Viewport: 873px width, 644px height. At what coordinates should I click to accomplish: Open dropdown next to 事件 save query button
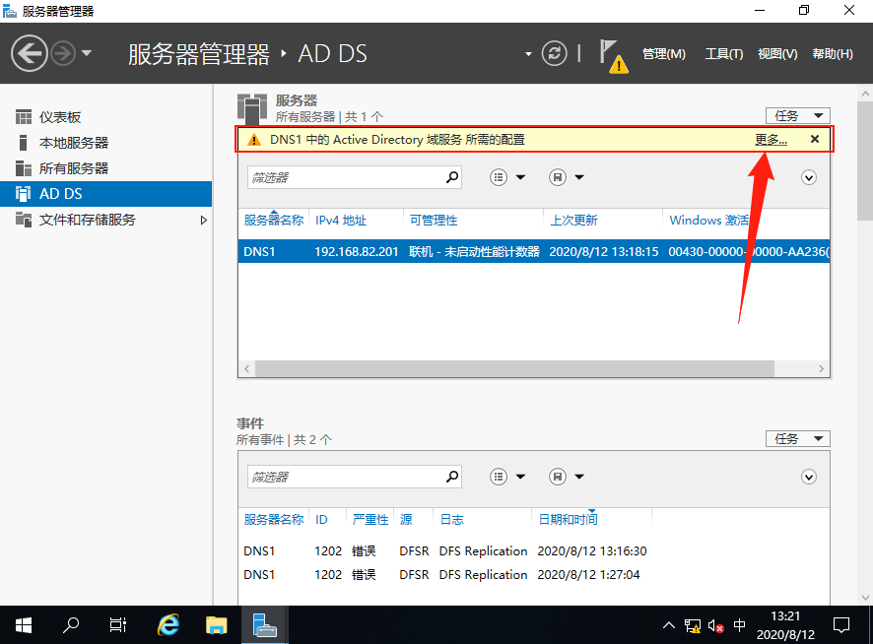pos(579,477)
